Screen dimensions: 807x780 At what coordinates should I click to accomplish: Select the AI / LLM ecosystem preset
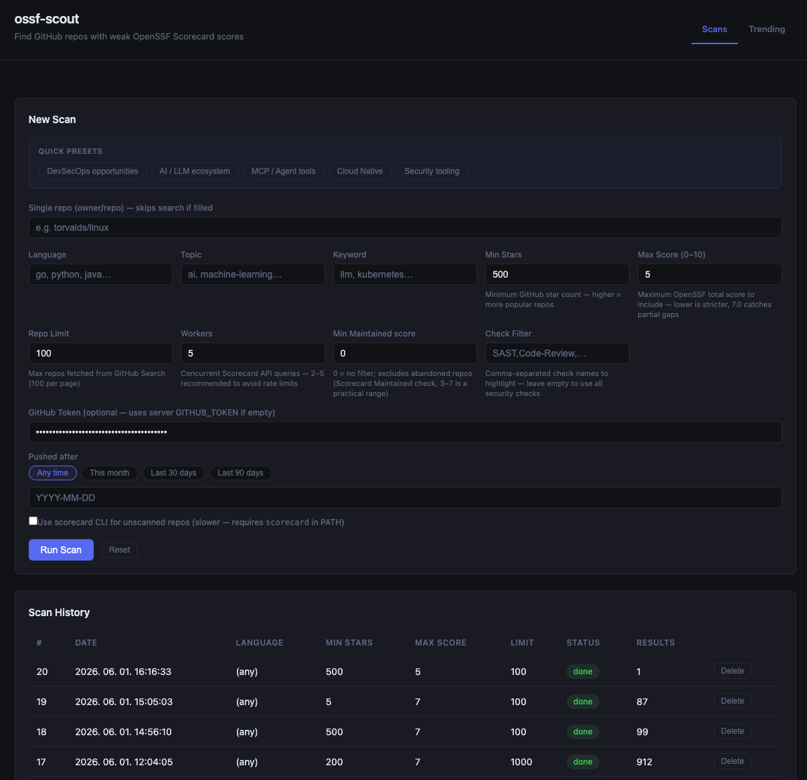(195, 171)
